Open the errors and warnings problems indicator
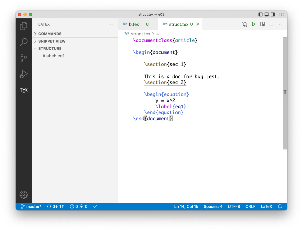The width and height of the screenshot is (303, 231). click(79, 207)
